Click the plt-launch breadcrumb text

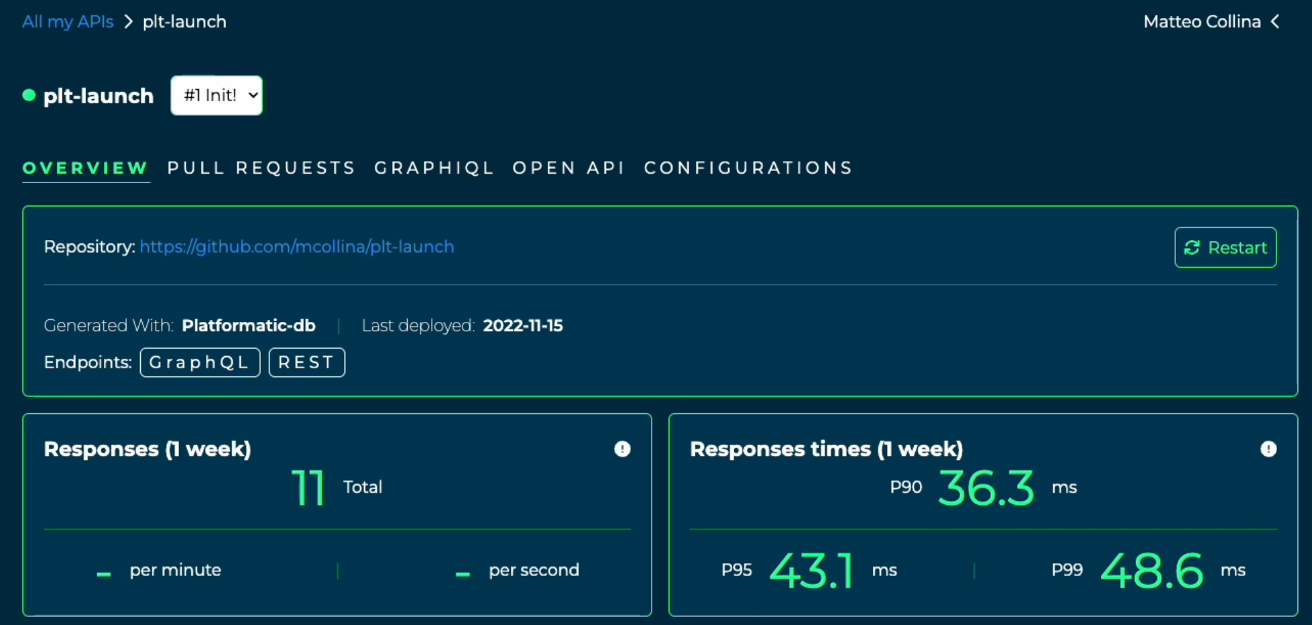(184, 21)
